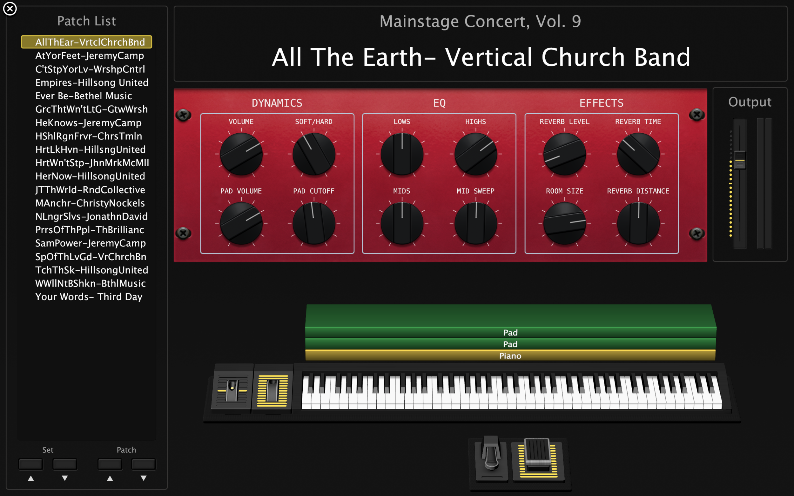794x496 pixels.
Task: Click the HIGHS EQ knob
Action: pos(476,154)
